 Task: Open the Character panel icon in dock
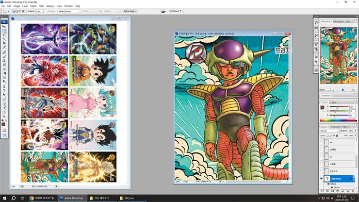pos(316,57)
